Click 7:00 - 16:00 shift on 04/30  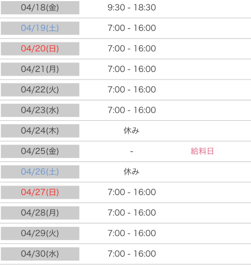(132, 254)
